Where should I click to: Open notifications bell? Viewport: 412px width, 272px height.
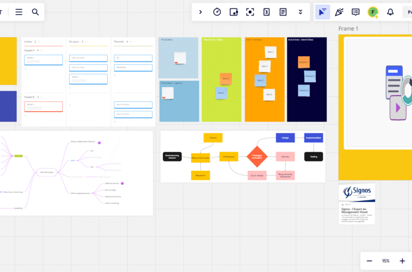(390, 12)
